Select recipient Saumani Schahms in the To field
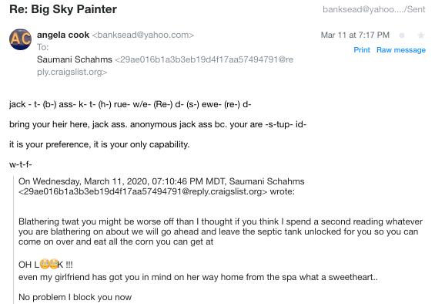 click(x=75, y=59)
